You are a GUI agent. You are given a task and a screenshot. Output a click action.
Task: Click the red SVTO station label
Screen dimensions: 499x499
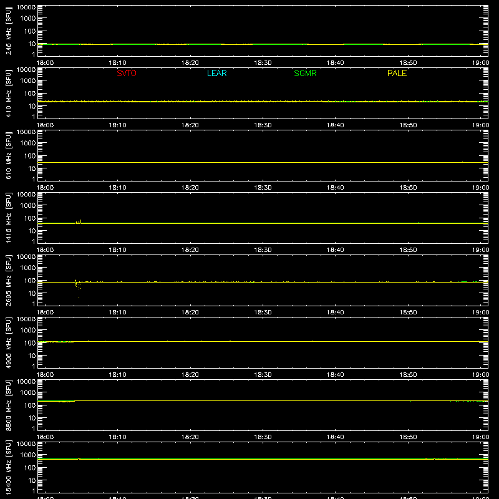(127, 73)
